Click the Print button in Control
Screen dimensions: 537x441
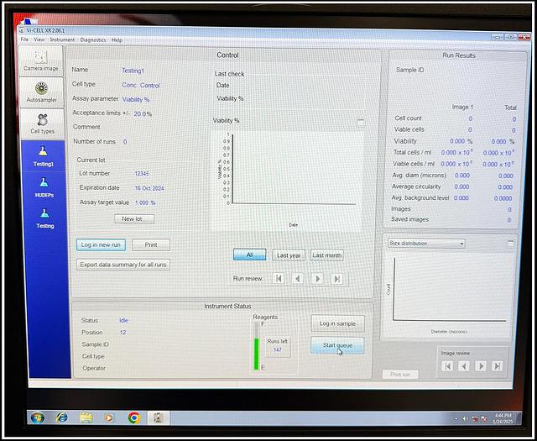(x=151, y=244)
